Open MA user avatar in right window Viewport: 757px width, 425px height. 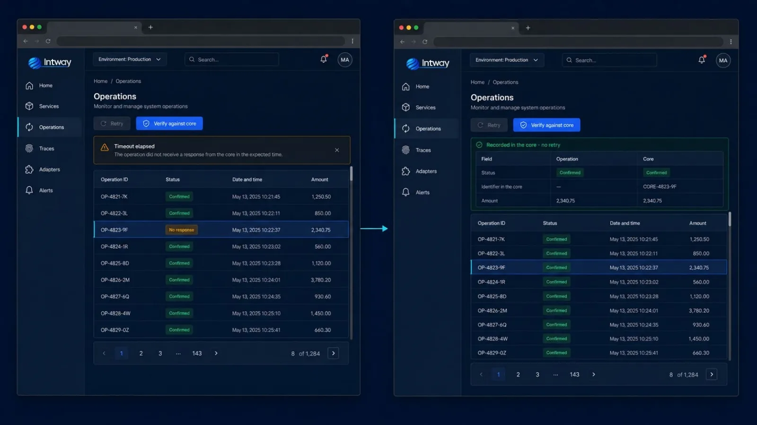tap(723, 60)
